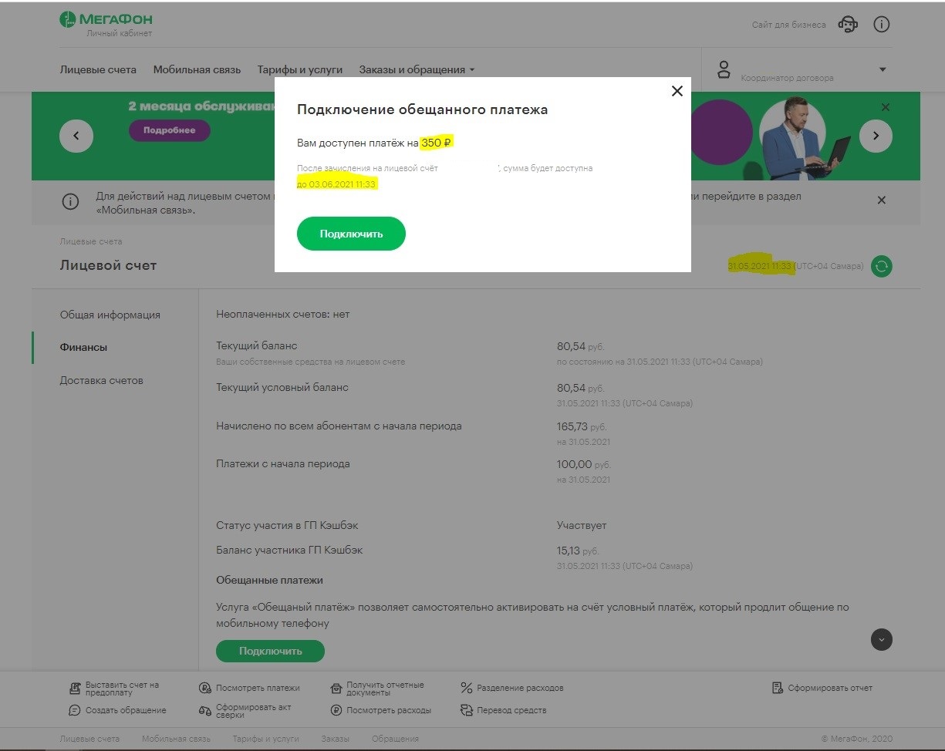This screenshot has height=751, width=945.
Task: Refresh account data with green icon
Action: point(882,267)
